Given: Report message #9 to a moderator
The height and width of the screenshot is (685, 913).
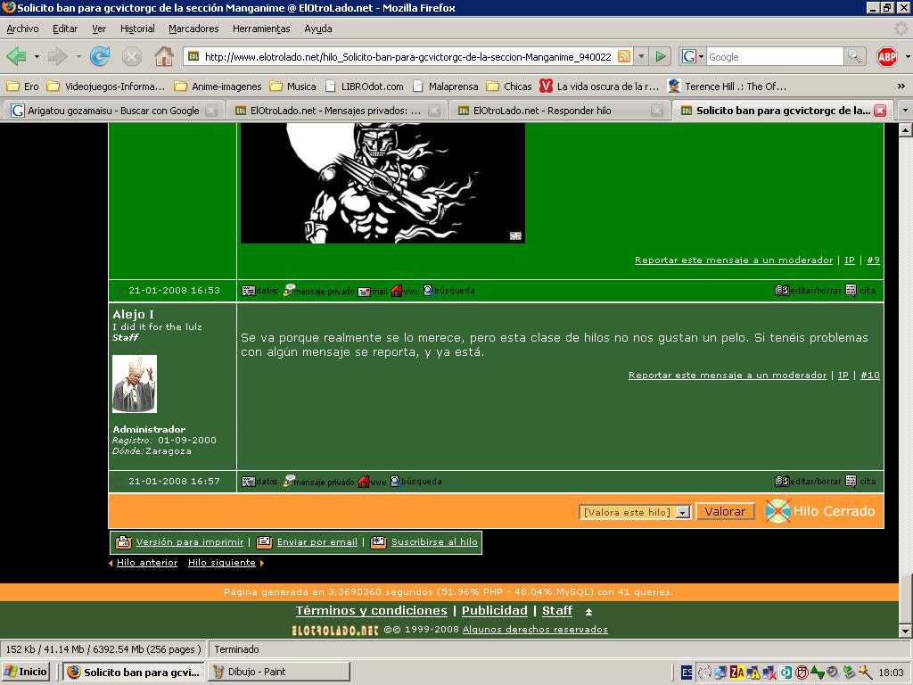Looking at the screenshot, I should click(x=734, y=260).
